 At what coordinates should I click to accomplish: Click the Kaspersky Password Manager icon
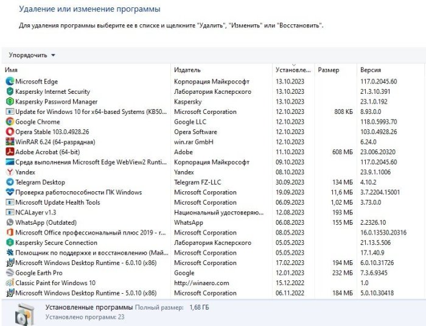click(x=10, y=102)
